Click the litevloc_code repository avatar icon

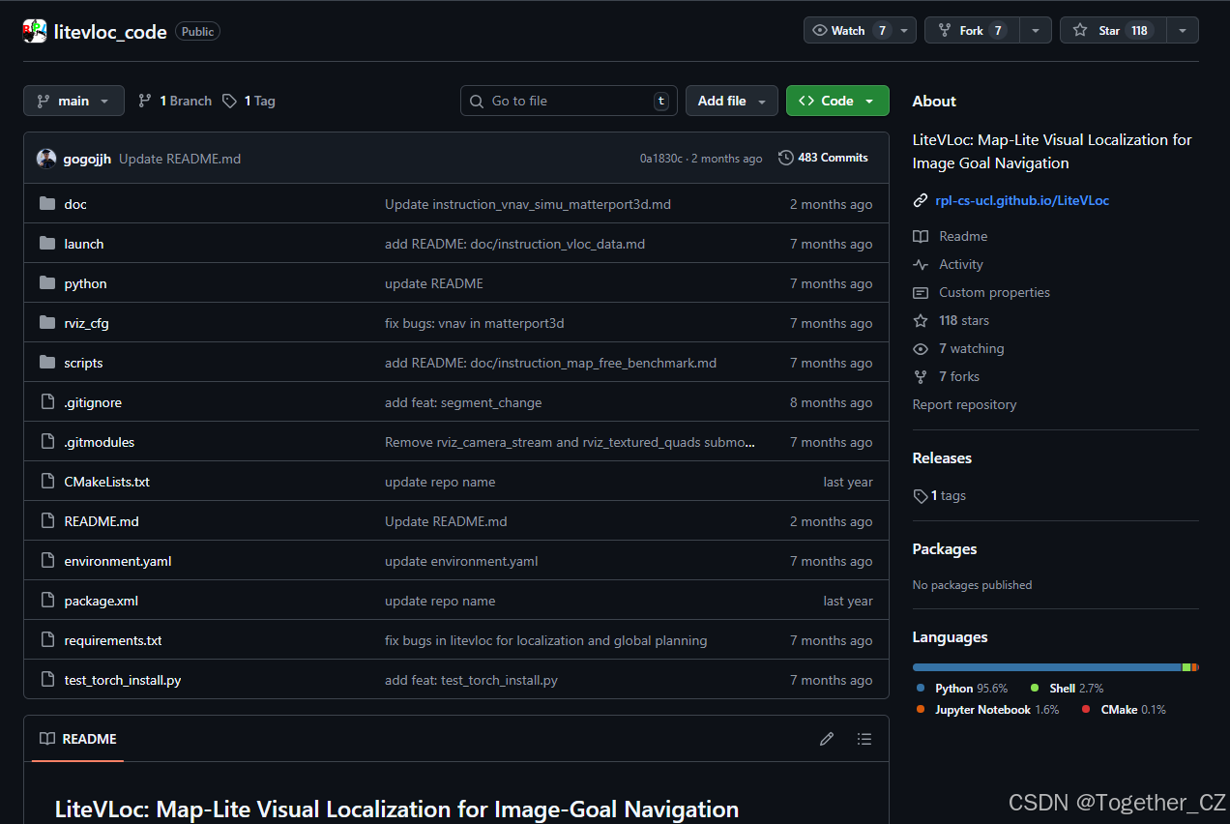(x=35, y=31)
